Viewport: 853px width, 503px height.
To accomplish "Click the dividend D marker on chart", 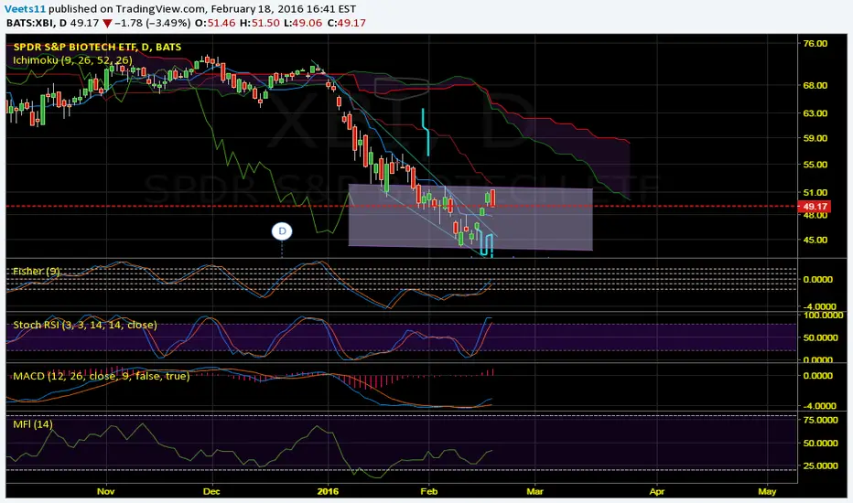I will coord(282,231).
